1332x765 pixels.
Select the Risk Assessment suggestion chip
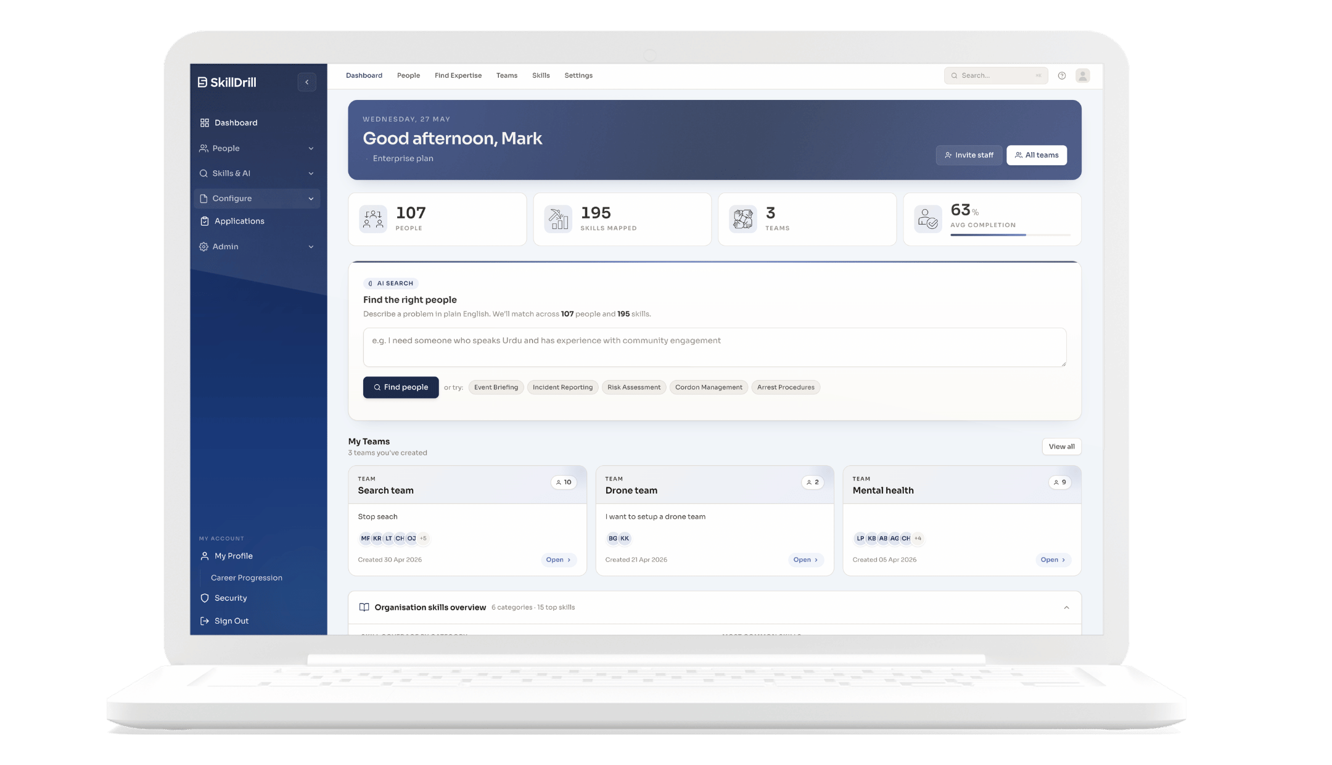(634, 387)
